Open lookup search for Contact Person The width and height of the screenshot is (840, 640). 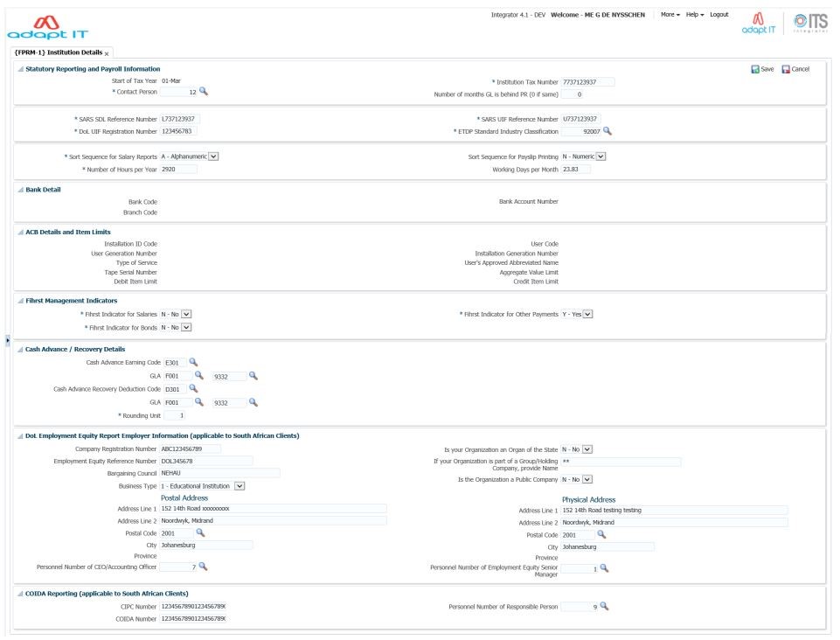coord(204,91)
